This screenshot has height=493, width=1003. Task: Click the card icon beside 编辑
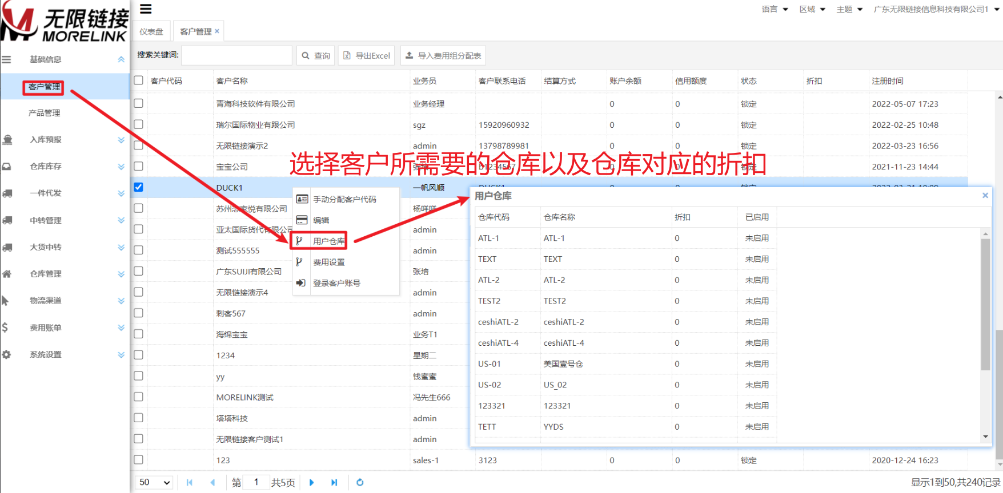click(302, 220)
